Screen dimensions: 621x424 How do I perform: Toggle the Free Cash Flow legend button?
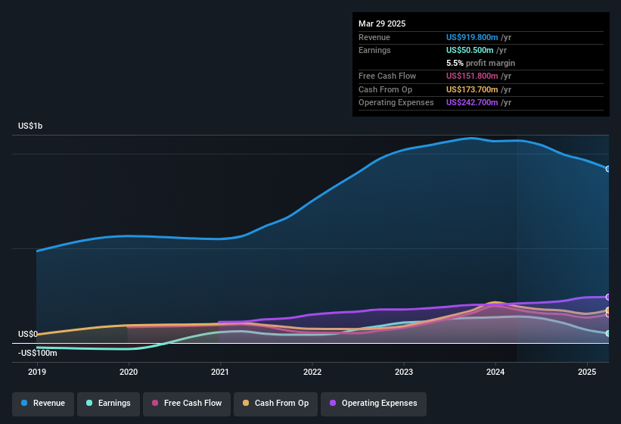pos(187,403)
